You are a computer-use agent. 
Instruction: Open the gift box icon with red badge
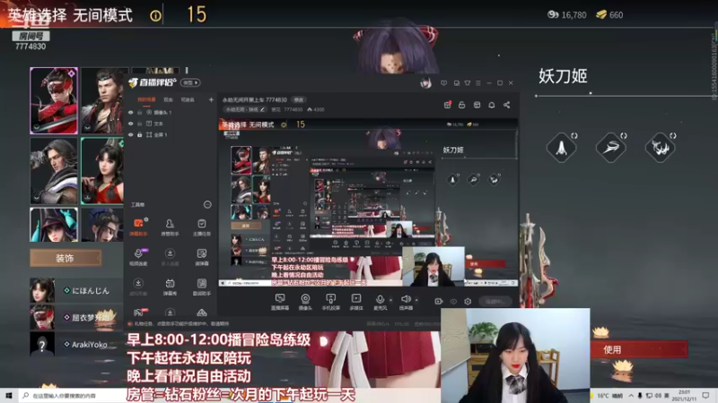447,105
